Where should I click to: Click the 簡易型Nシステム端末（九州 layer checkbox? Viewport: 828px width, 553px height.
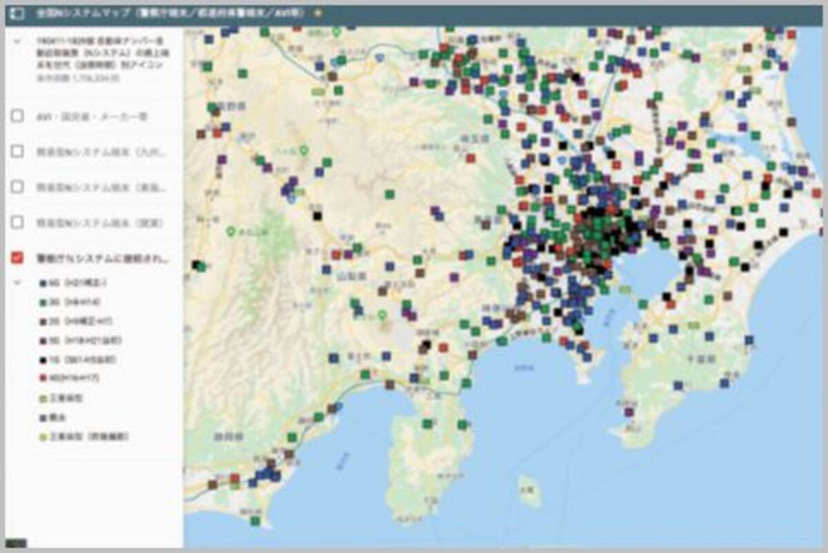[18, 151]
